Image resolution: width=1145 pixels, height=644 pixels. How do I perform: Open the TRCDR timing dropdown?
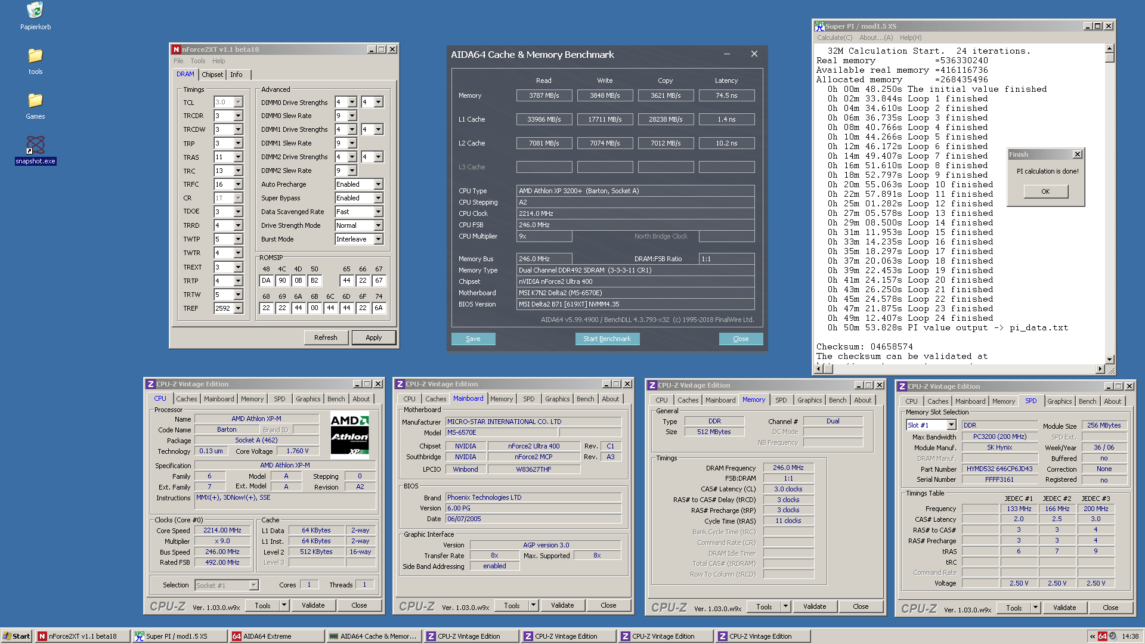(238, 116)
